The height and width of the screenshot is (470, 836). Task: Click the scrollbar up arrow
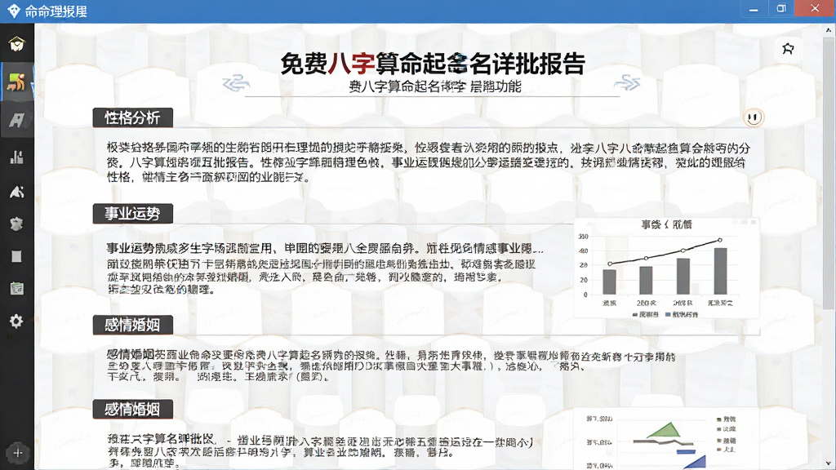point(829,30)
